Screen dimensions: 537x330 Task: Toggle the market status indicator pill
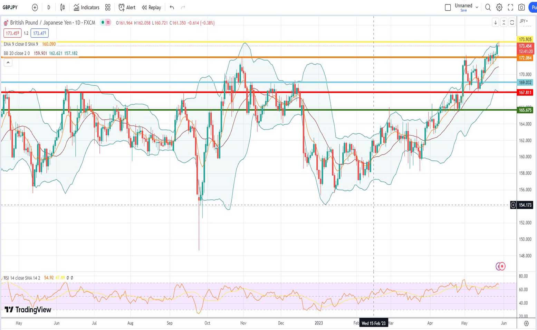(x=105, y=22)
